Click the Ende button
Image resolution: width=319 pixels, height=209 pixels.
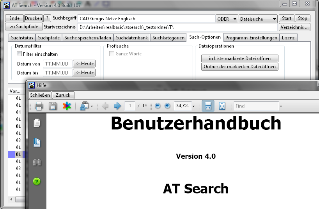point(14,18)
